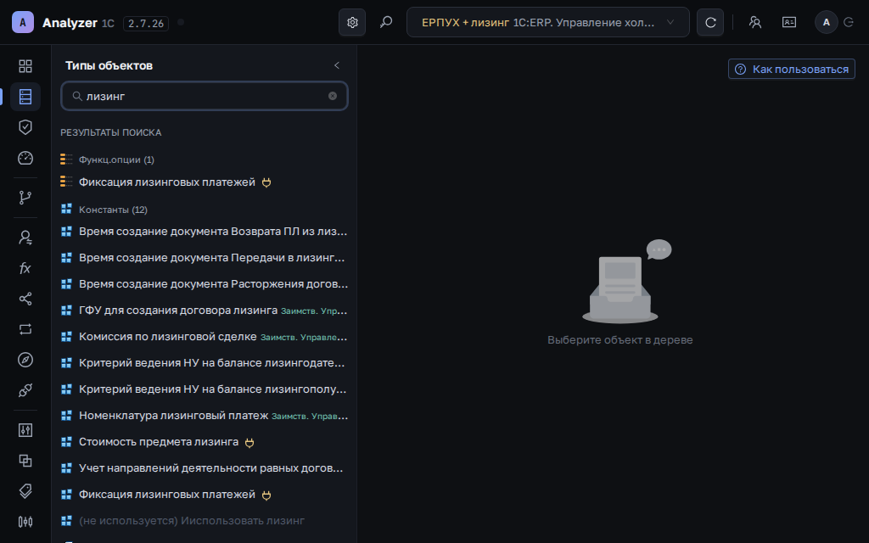869x543 pixels.
Task: Click the object types search input
Action: pos(204,96)
